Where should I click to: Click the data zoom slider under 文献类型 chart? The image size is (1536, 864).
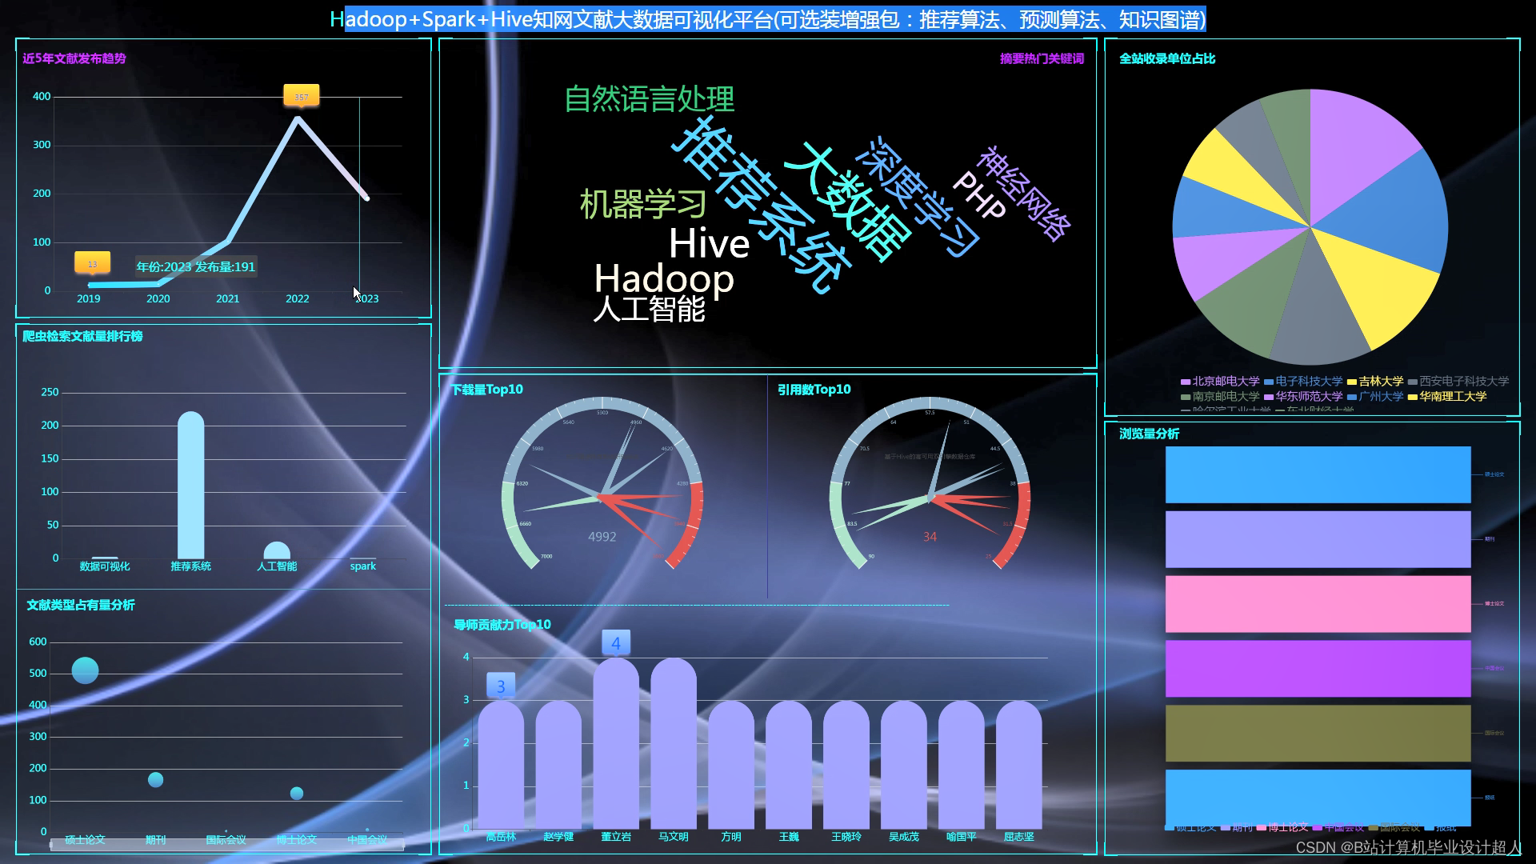(x=226, y=845)
